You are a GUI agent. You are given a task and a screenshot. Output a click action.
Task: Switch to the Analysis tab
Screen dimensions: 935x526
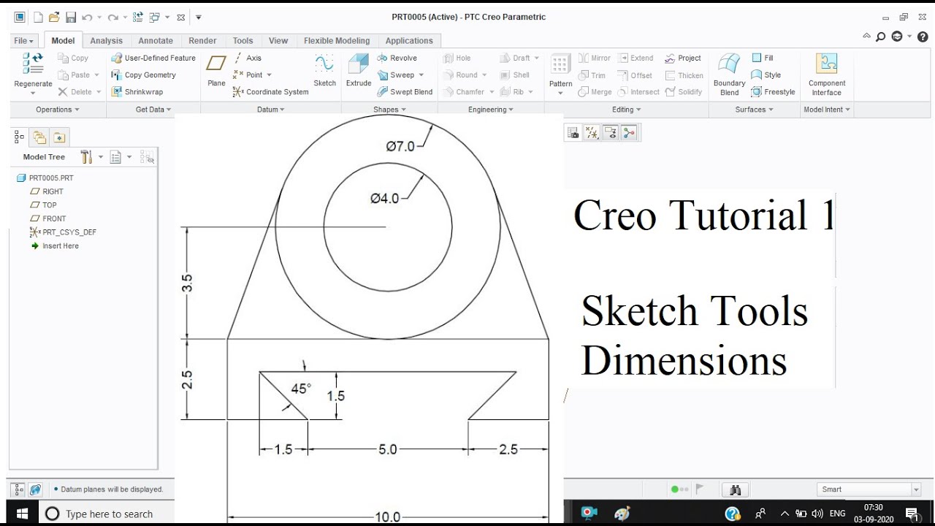[106, 41]
